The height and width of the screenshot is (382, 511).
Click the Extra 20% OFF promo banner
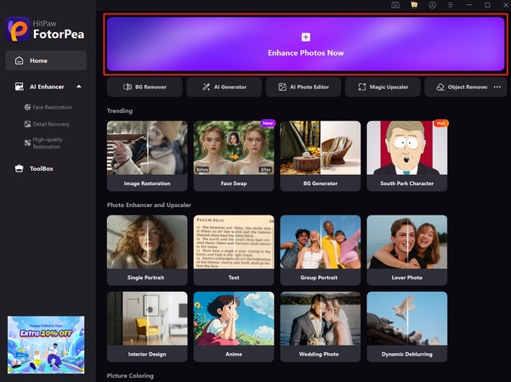(x=46, y=345)
